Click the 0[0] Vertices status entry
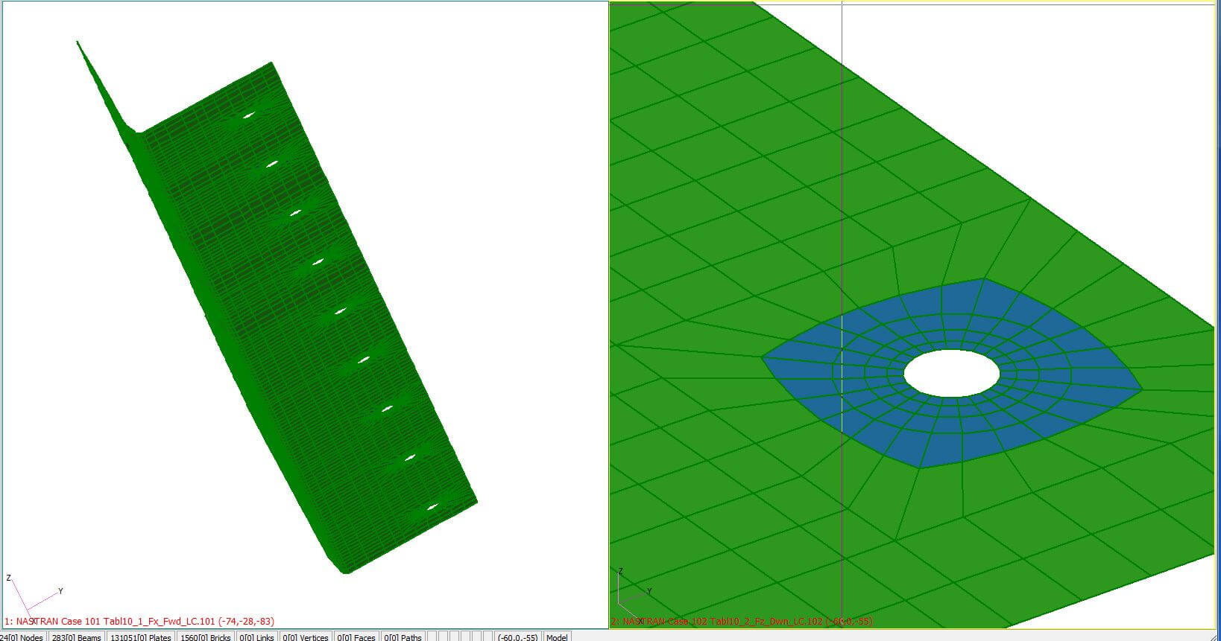The width and height of the screenshot is (1221, 641). (306, 637)
